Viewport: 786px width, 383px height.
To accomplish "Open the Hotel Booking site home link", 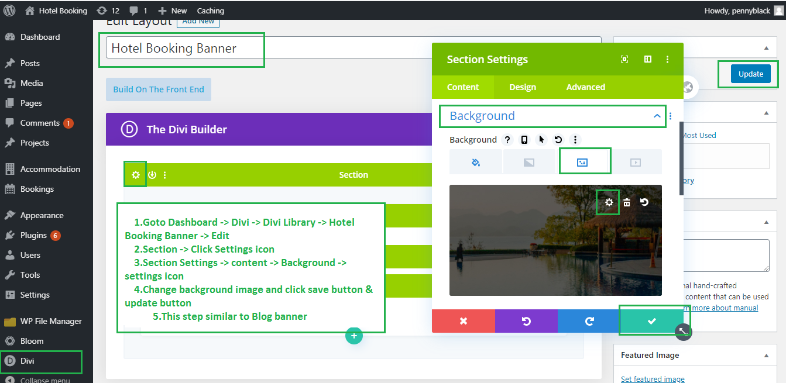I will [x=56, y=11].
